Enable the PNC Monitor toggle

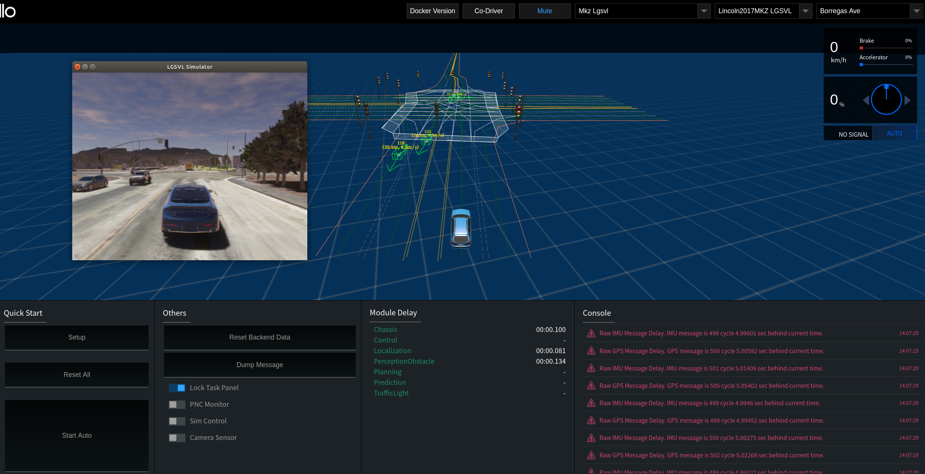pos(177,405)
